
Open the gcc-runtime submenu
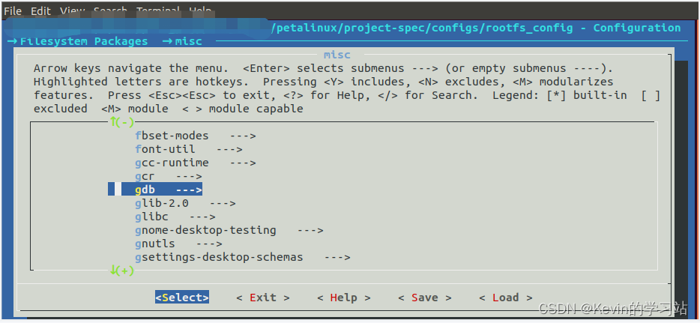pyautogui.click(x=196, y=163)
